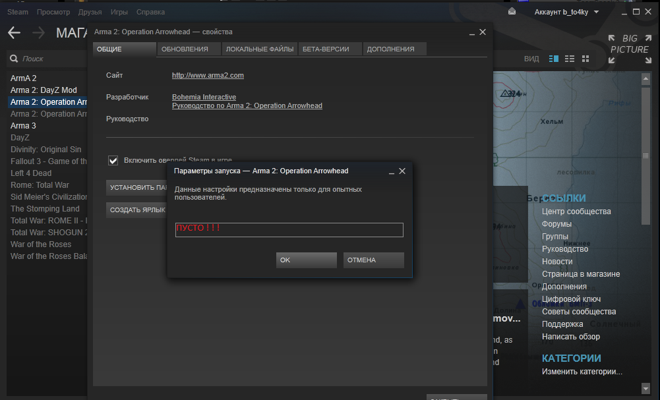
Task: Switch to the Бета-версии tab
Action: pyautogui.click(x=330, y=49)
